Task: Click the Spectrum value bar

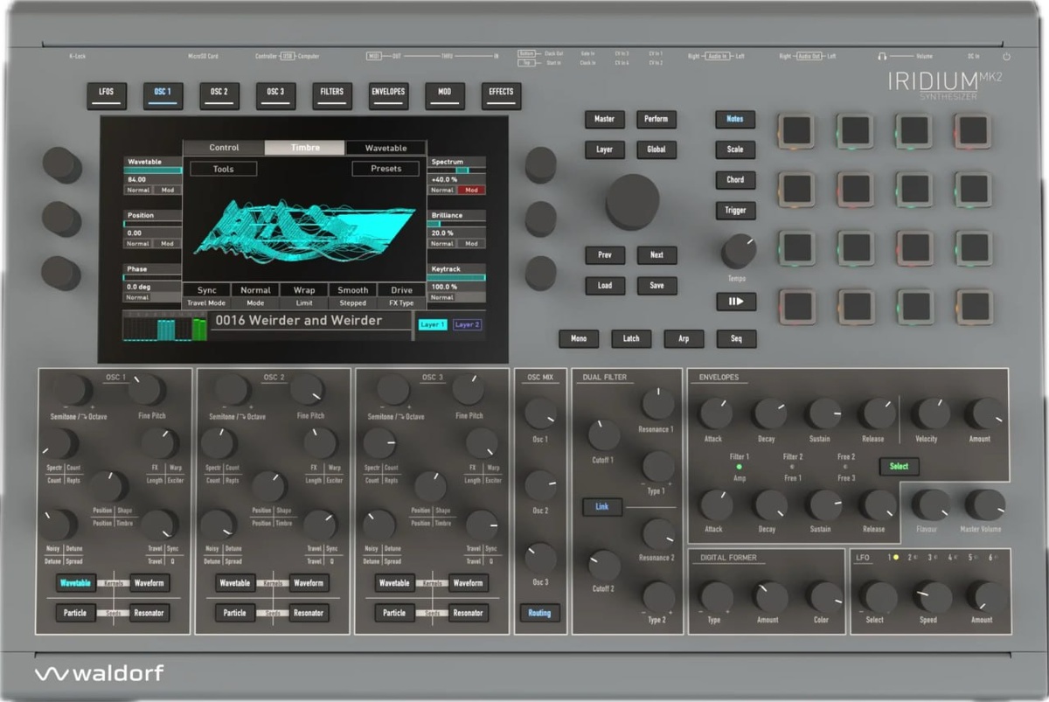Action: (456, 170)
